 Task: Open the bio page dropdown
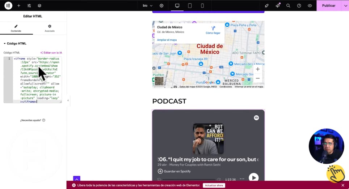148,5
